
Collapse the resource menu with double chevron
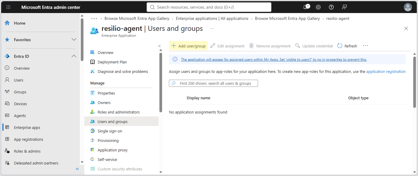(x=159, y=46)
